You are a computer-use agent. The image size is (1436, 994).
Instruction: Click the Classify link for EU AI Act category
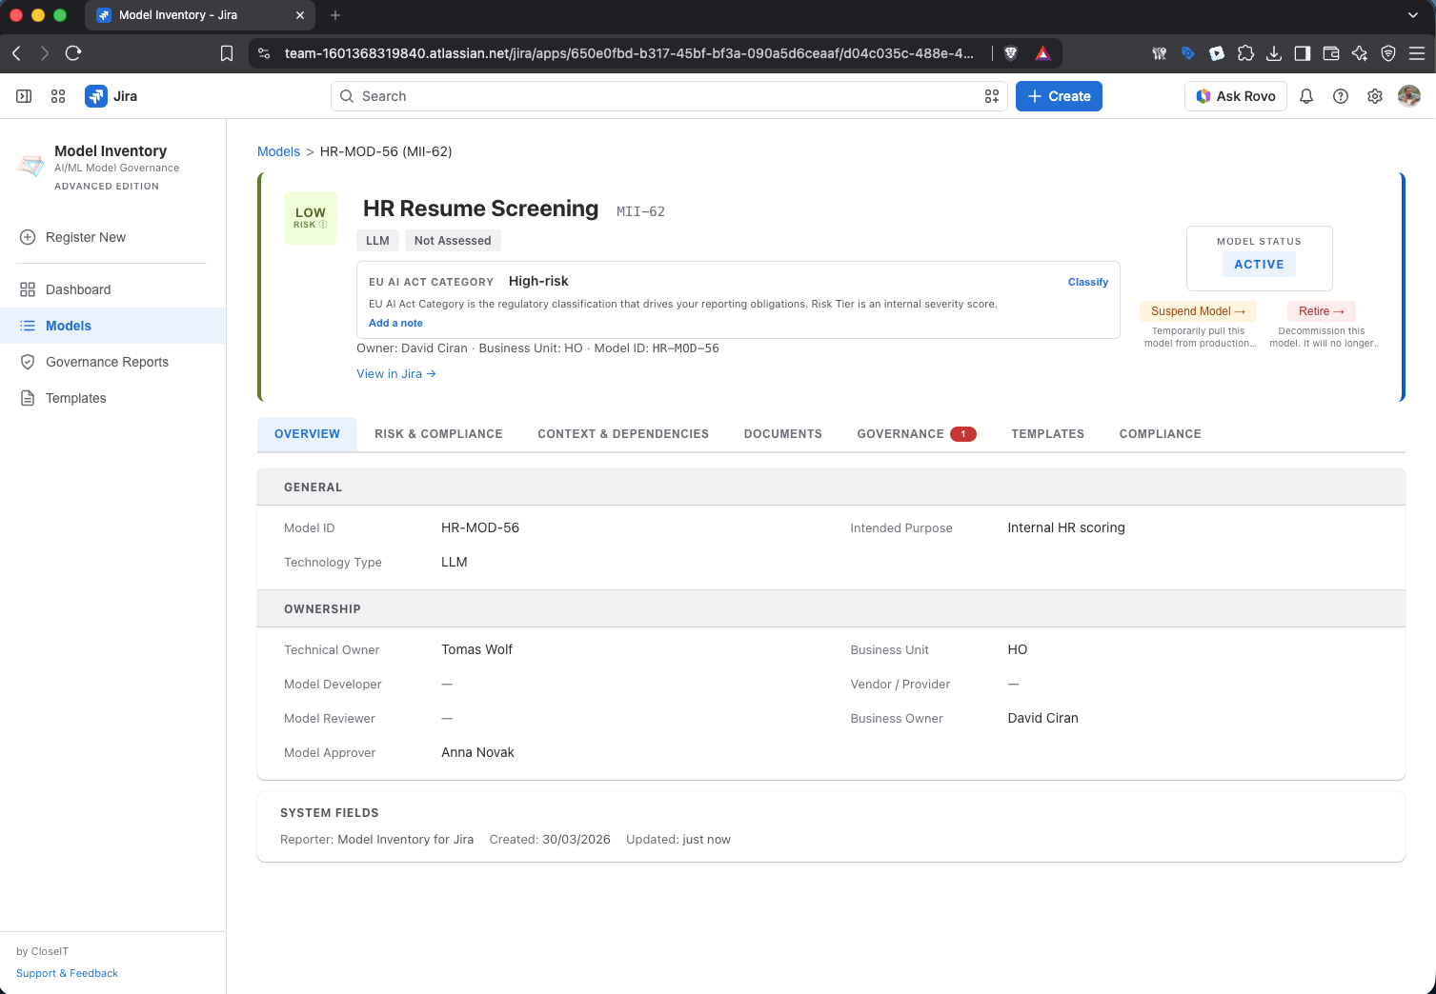[x=1088, y=282]
